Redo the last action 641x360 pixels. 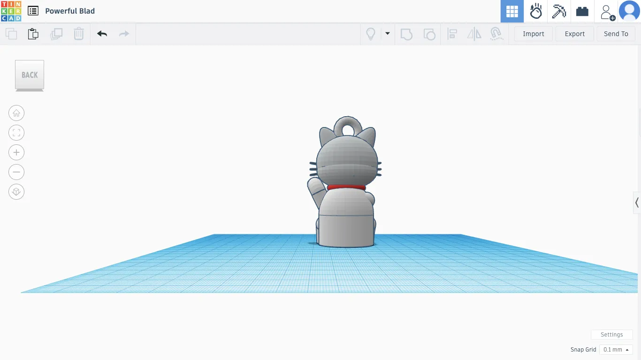[x=124, y=34]
